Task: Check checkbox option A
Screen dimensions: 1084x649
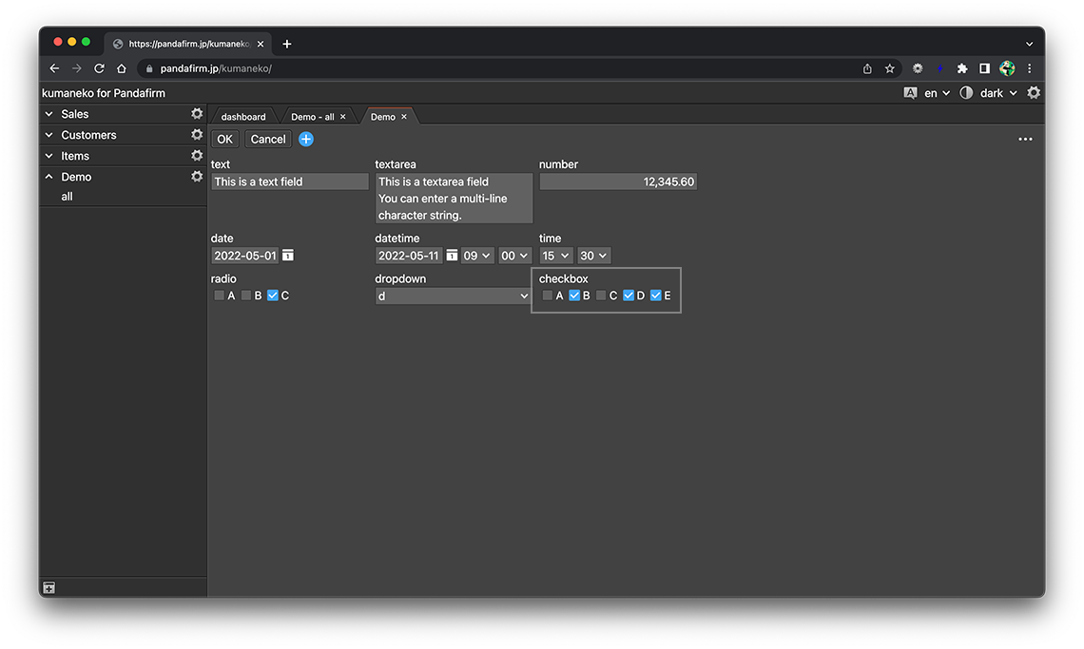Action: click(x=548, y=296)
